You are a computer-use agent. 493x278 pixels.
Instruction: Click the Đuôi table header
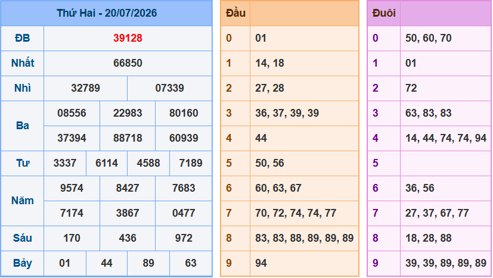(384, 13)
